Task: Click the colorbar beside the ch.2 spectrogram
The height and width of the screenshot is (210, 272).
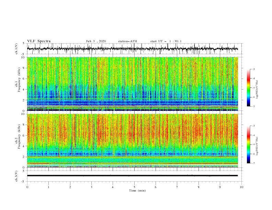Action: click(x=248, y=144)
